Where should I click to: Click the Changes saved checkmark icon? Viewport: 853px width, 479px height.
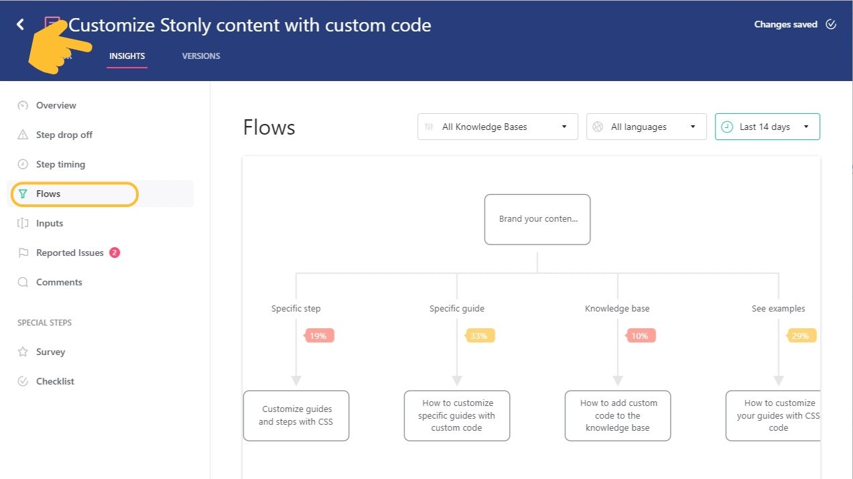pos(831,25)
